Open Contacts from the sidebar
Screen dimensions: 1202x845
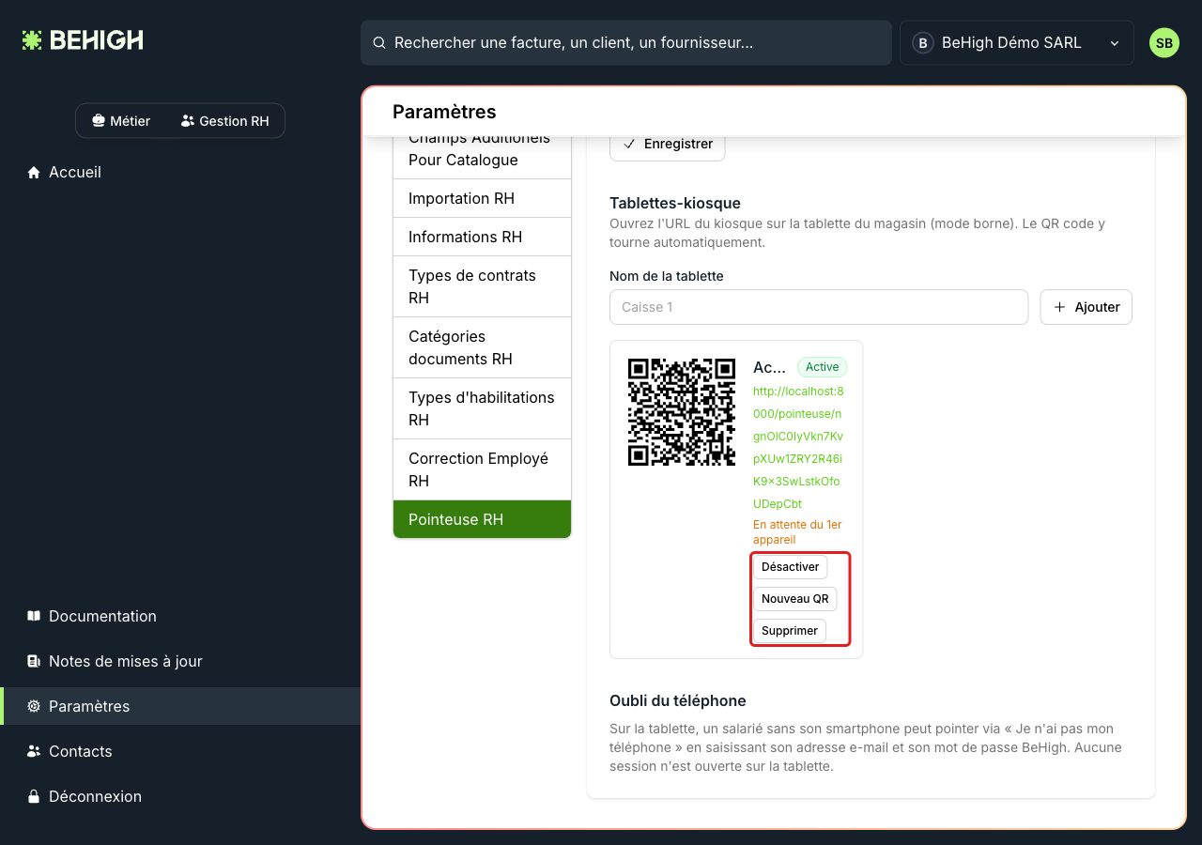click(x=180, y=752)
